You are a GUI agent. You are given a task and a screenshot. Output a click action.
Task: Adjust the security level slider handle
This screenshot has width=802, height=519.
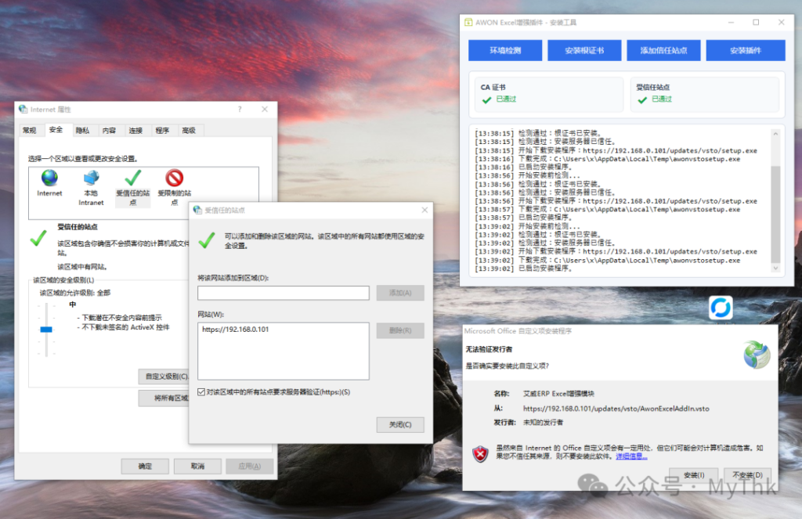point(46,330)
